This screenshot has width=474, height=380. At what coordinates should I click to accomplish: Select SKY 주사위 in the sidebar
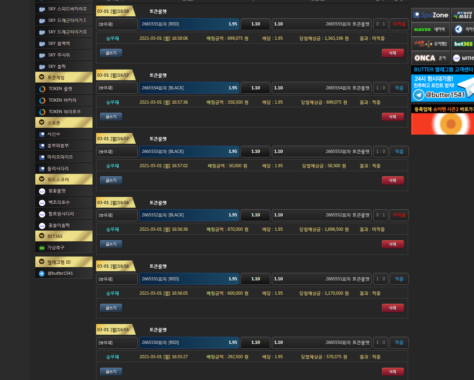pyautogui.click(x=59, y=55)
